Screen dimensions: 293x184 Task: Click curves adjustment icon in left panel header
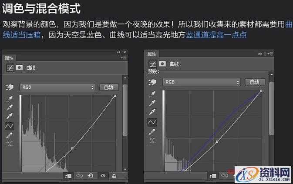[10, 68]
